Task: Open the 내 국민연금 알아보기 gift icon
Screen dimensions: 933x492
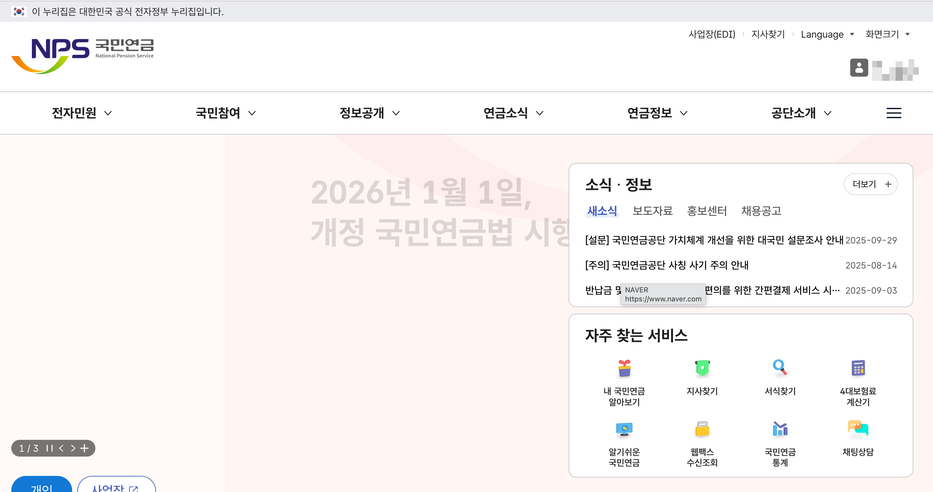Action: point(624,369)
